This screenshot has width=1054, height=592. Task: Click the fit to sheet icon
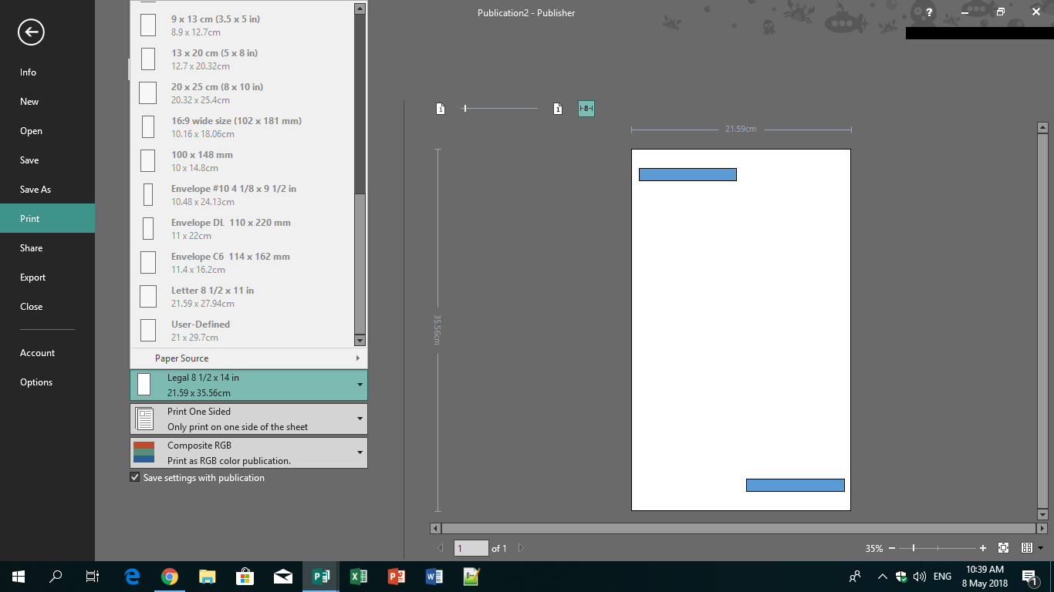point(1003,548)
